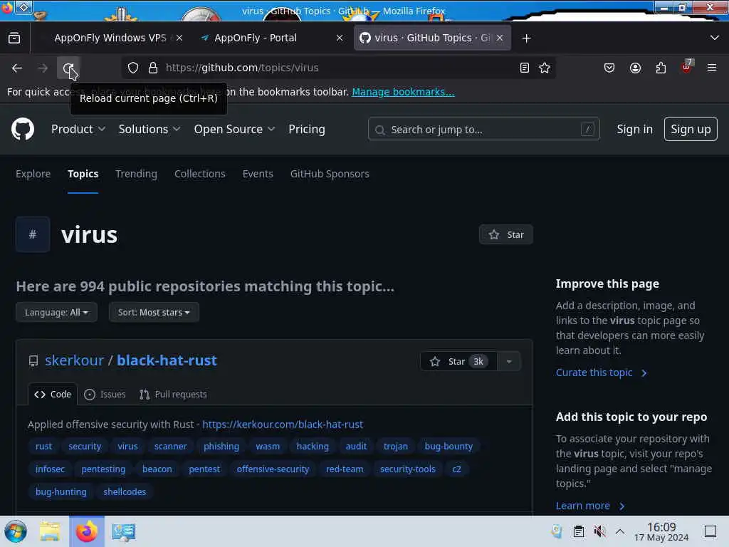The height and width of the screenshot is (547, 729).
Task: Click the browser back arrow
Action: [17, 68]
